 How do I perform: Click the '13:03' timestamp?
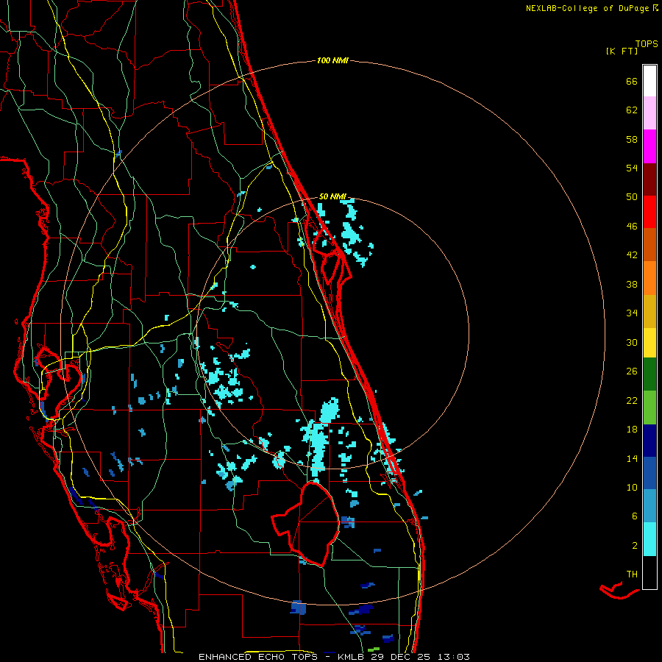454,657
